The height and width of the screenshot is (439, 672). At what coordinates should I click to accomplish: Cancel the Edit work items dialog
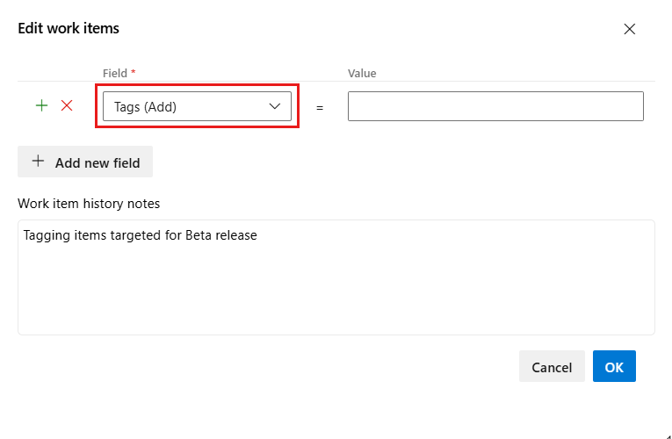552,366
